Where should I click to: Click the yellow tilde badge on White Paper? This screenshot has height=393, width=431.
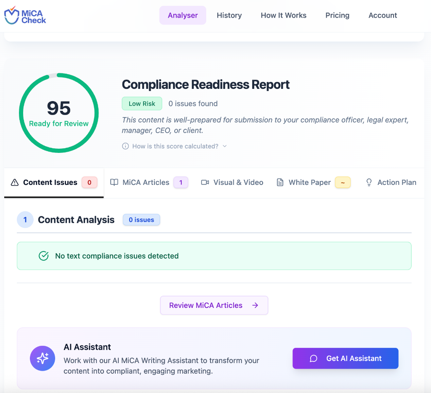pyautogui.click(x=343, y=182)
